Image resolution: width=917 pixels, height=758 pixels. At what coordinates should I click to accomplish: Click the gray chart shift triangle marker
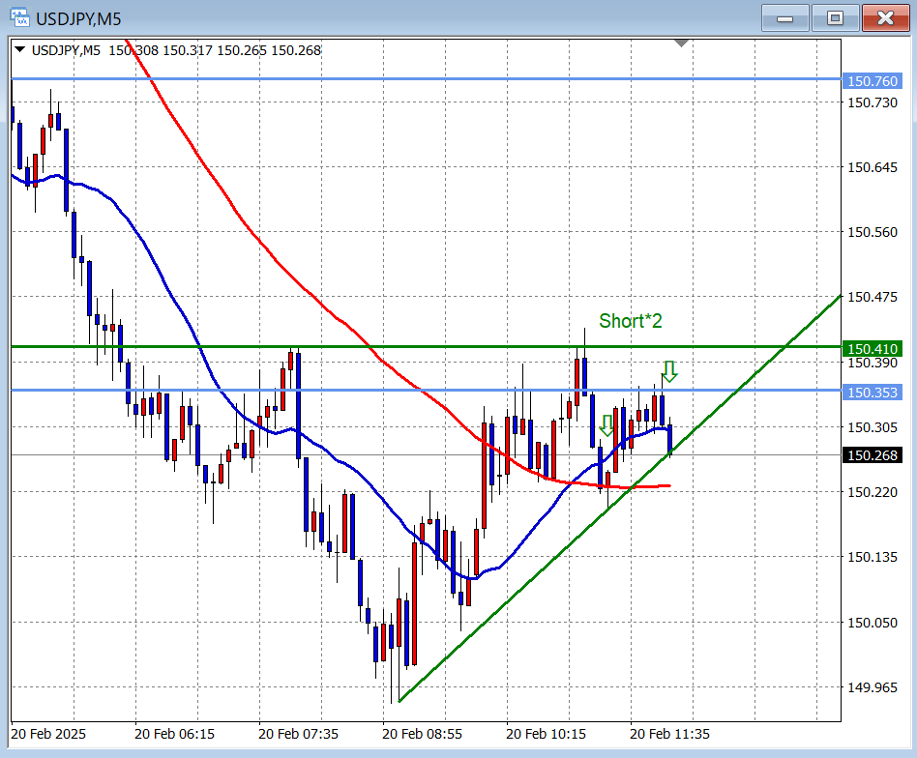(682, 44)
